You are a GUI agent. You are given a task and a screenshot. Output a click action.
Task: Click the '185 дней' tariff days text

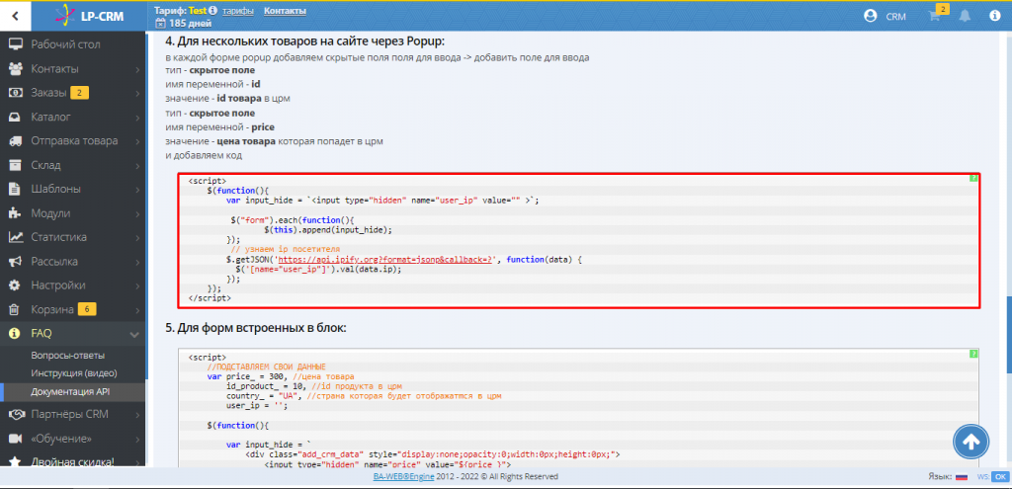(x=190, y=24)
